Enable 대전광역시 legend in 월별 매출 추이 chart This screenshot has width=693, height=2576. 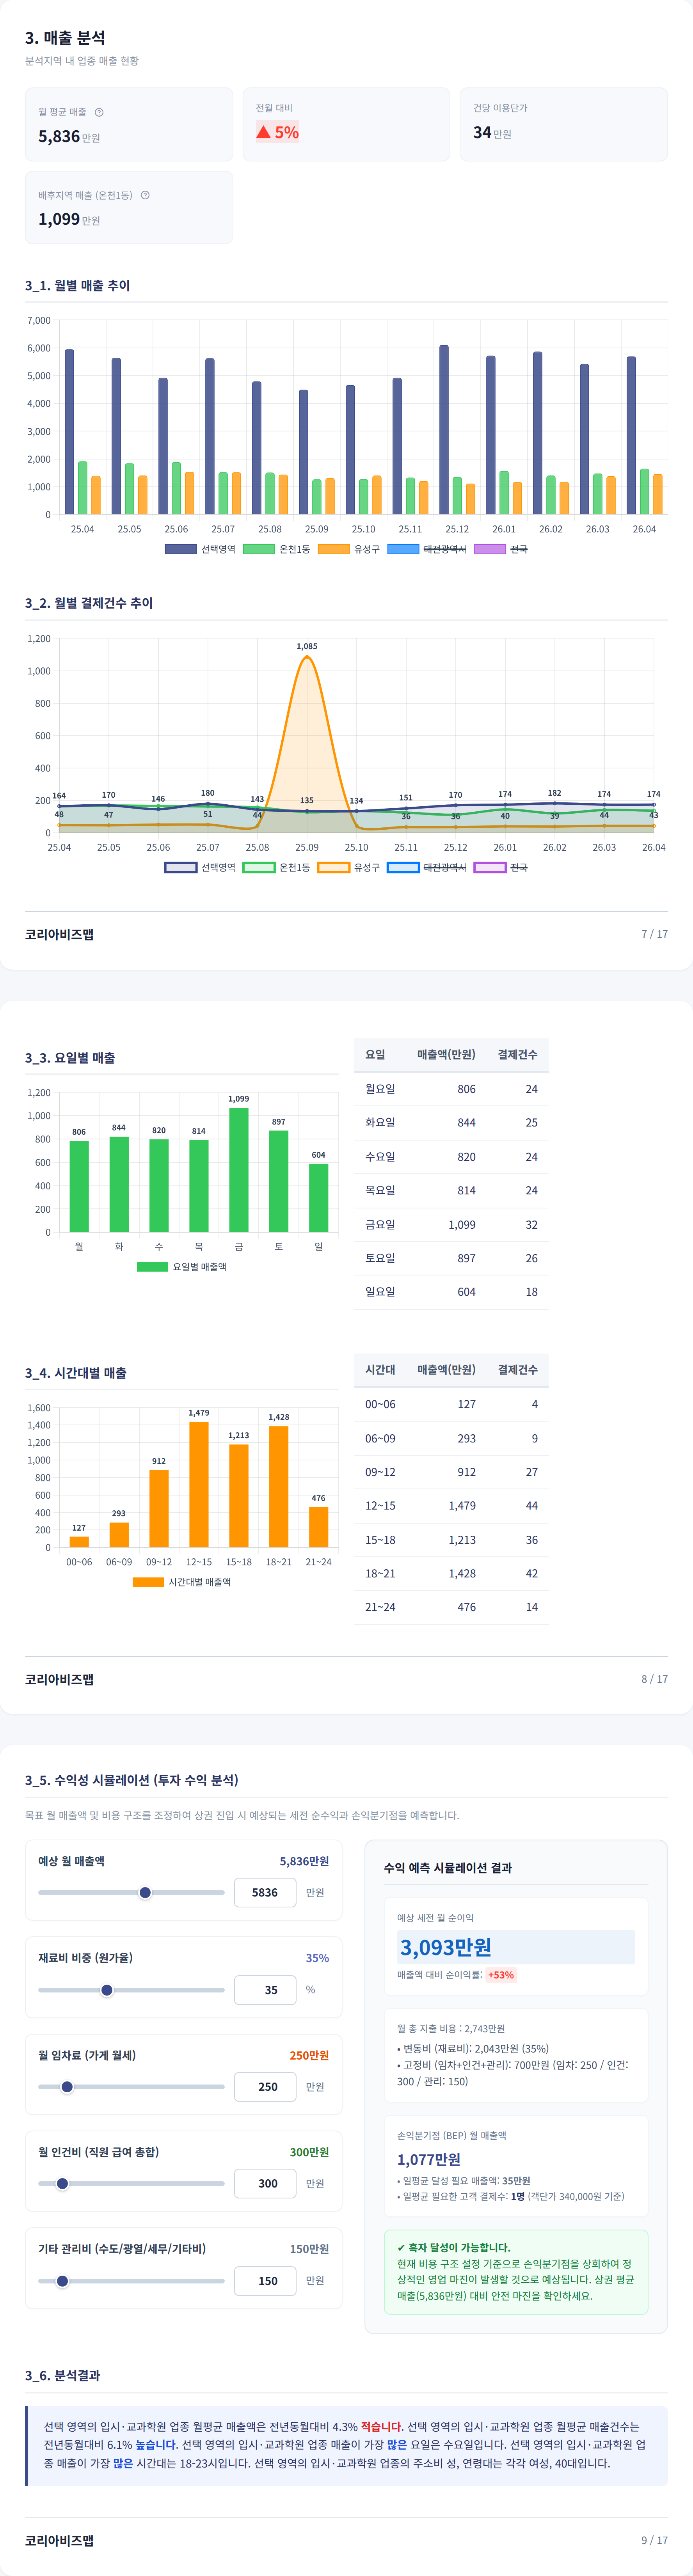coord(427,549)
